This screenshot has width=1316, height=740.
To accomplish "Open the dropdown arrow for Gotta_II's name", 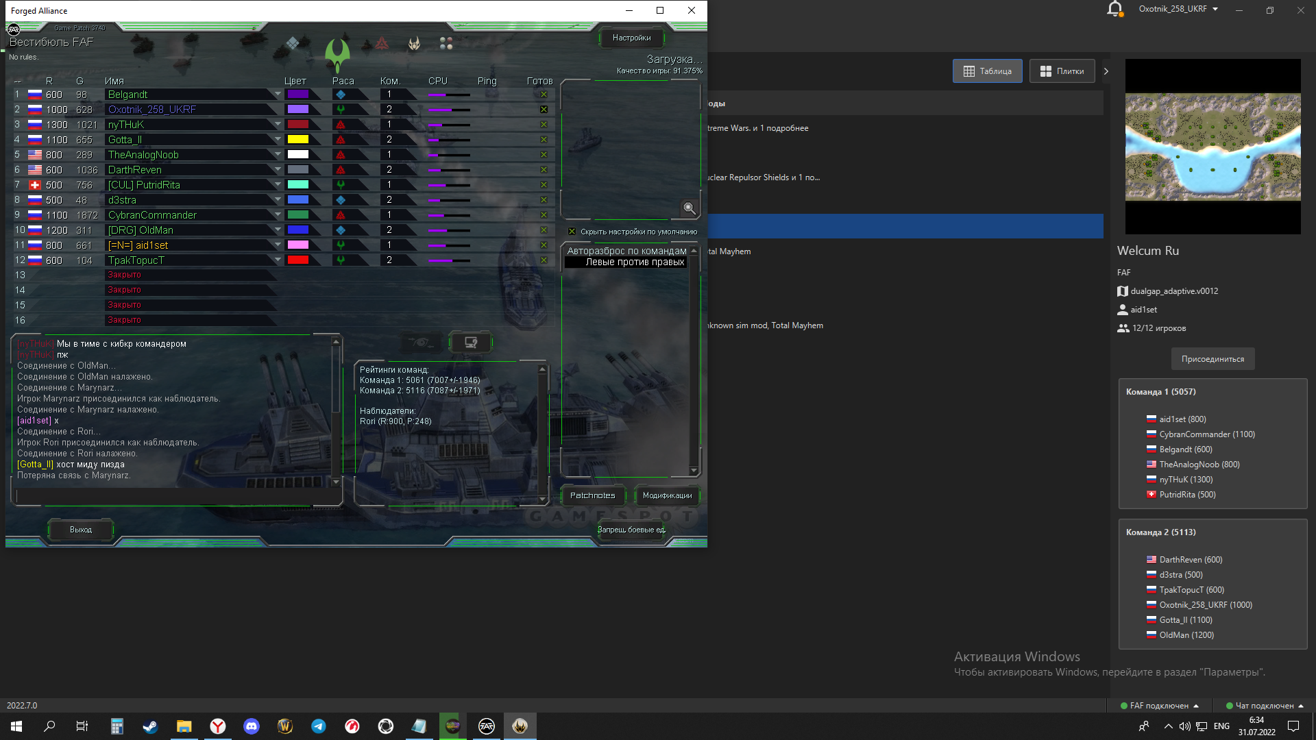I will pyautogui.click(x=278, y=140).
